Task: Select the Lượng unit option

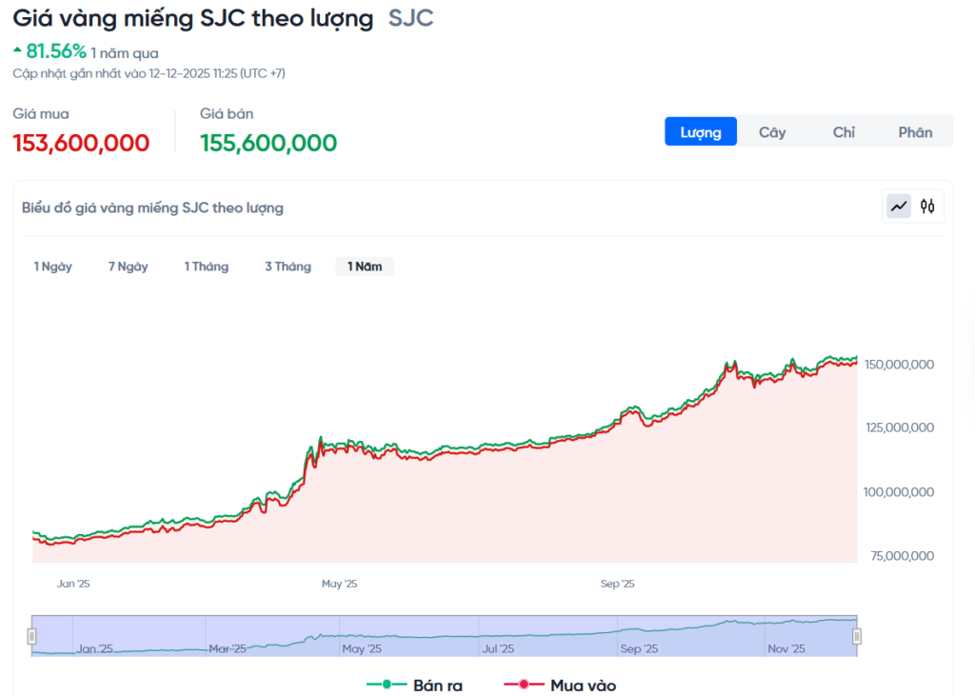Action: click(701, 132)
